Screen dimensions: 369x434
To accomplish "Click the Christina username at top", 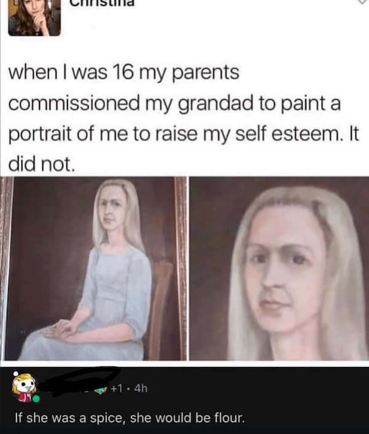I will pyautogui.click(x=102, y=3).
